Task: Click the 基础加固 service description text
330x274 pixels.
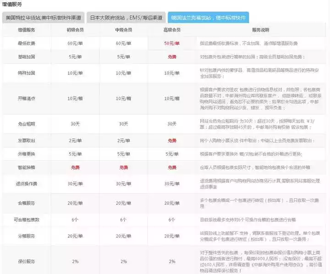Action: point(253,57)
